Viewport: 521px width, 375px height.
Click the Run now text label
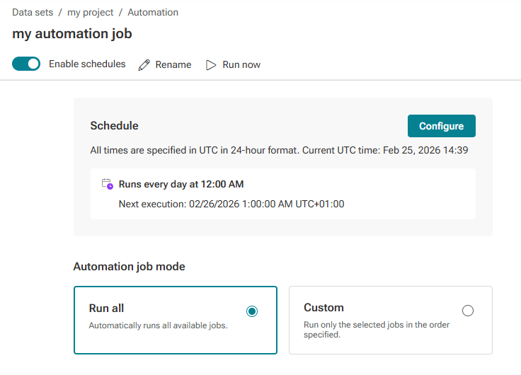241,65
